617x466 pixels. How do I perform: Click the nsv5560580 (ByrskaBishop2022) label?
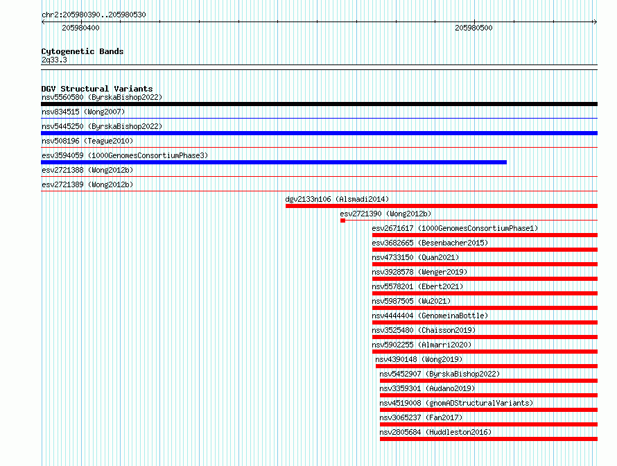(102, 97)
